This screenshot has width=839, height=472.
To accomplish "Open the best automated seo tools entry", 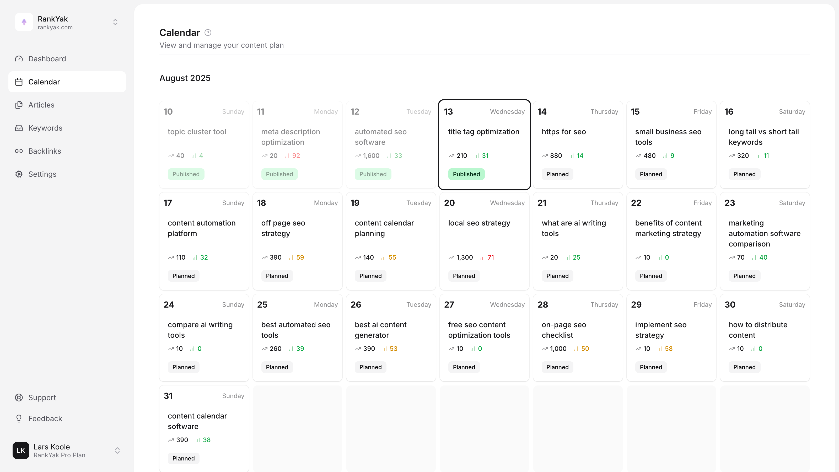I will coord(296,330).
